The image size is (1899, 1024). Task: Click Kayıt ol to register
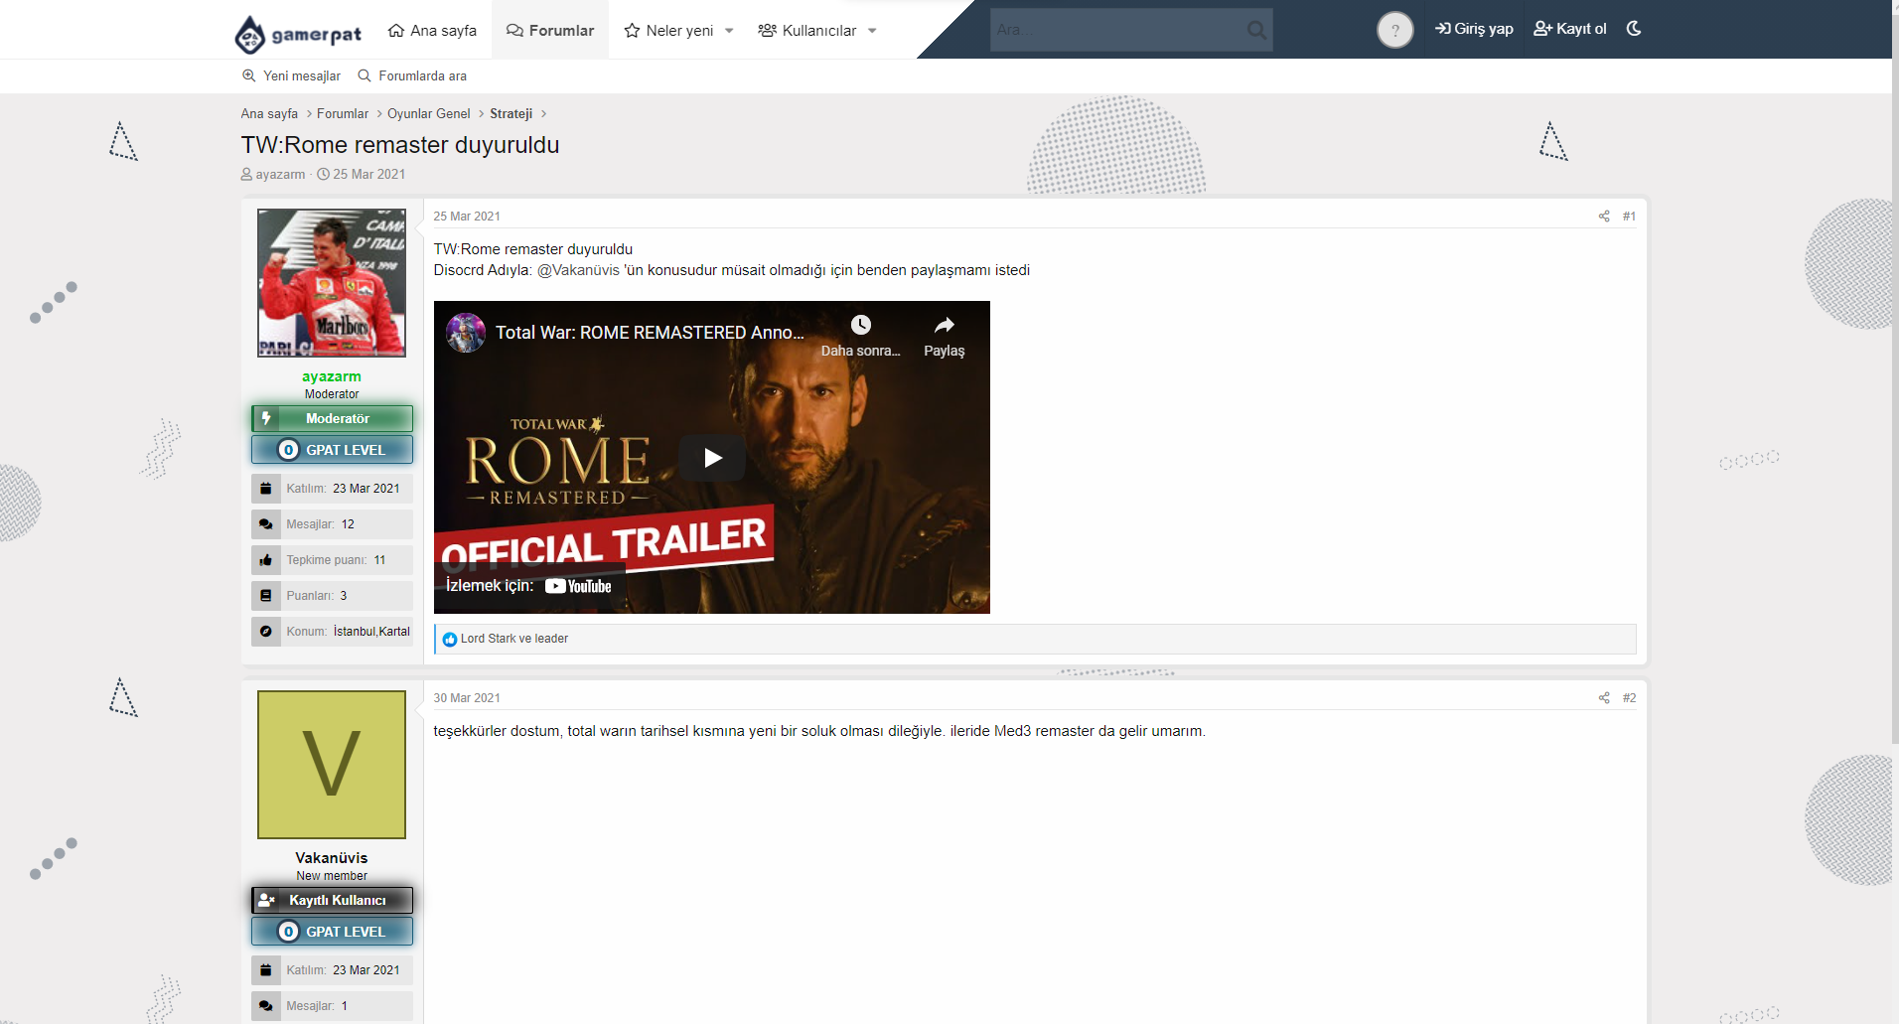(x=1569, y=29)
